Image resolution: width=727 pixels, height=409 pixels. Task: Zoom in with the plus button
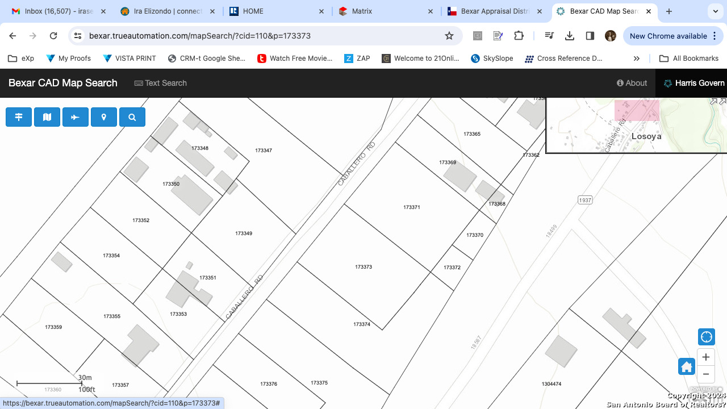[706, 357]
